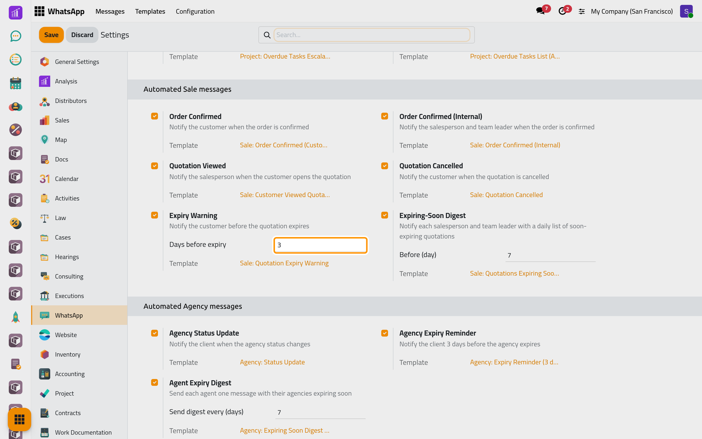Click the orange app launcher button
The width and height of the screenshot is (702, 439).
click(x=19, y=419)
